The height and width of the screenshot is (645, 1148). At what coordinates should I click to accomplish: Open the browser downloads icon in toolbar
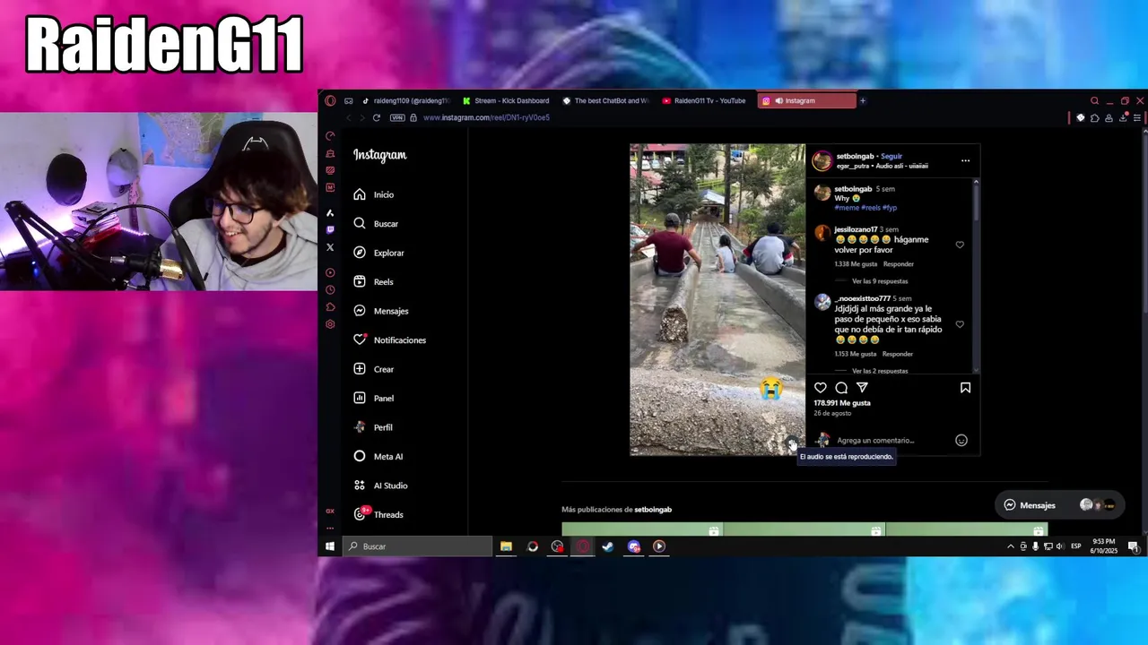pos(1123,117)
